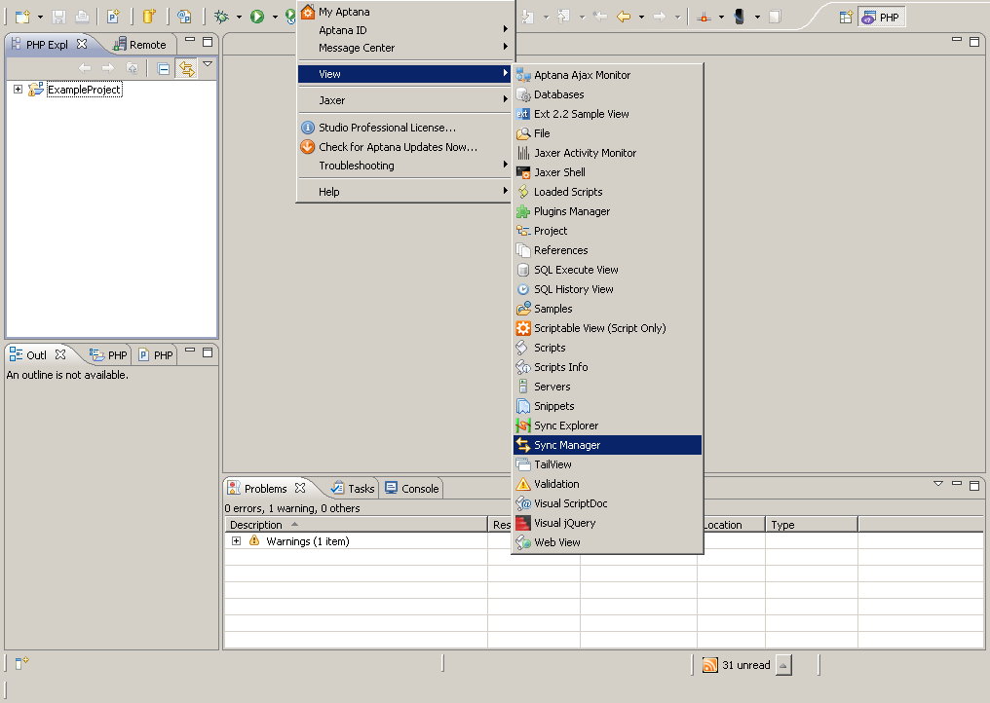Image resolution: width=990 pixels, height=703 pixels.
Task: Select the PHP perspective button
Action: tap(882, 17)
